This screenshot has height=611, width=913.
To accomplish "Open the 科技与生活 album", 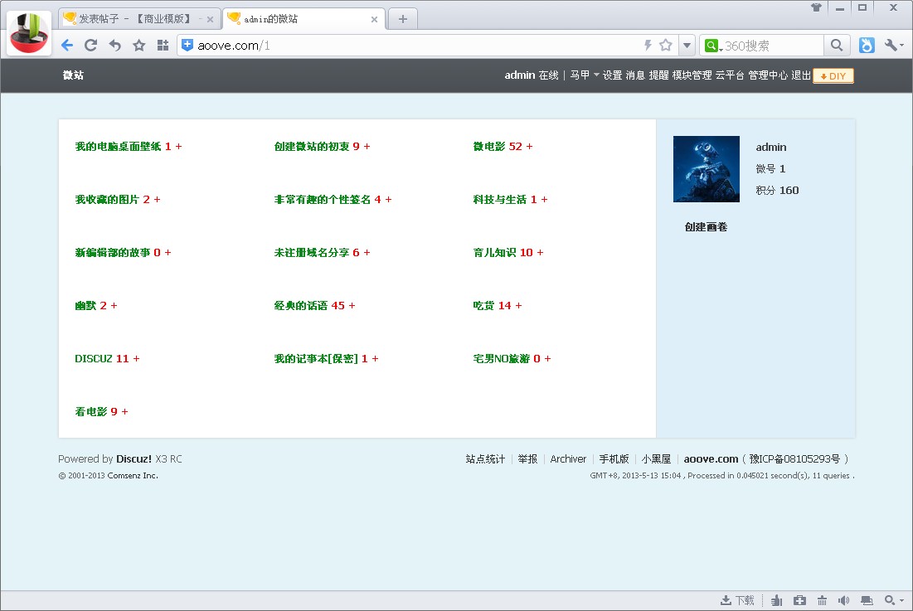I will tap(499, 200).
